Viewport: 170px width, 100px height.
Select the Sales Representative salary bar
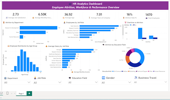tap(64, 67)
